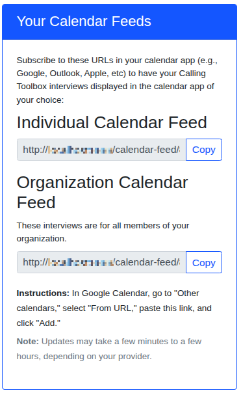241x393 pixels.
Task: Click the bold "Instructions:" label
Action: point(43,293)
